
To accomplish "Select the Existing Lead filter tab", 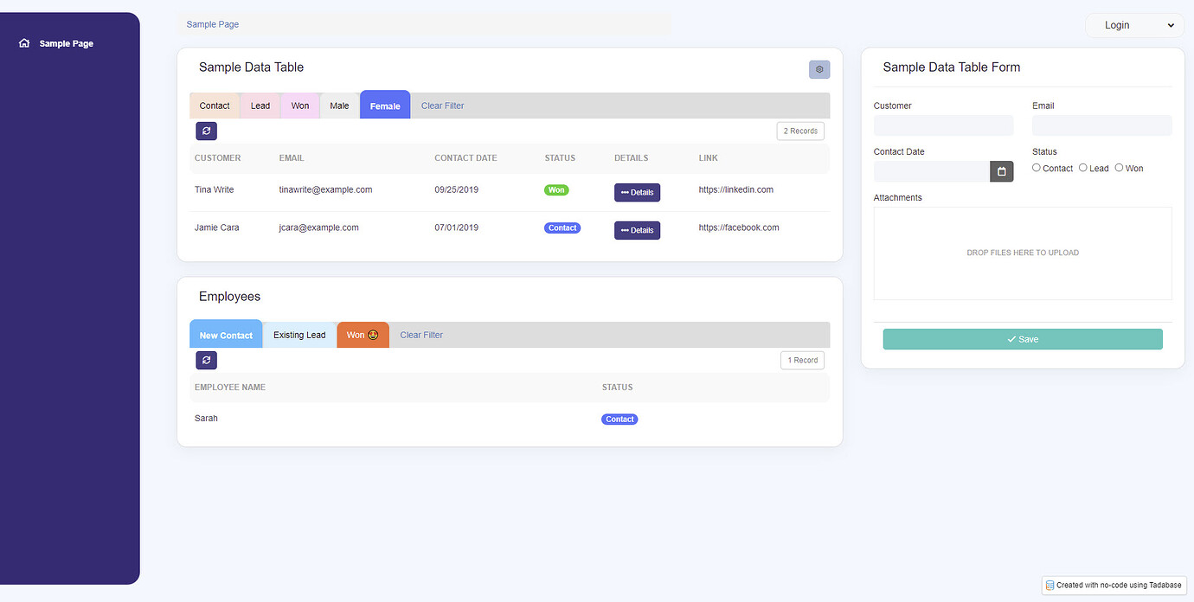I will click(299, 335).
